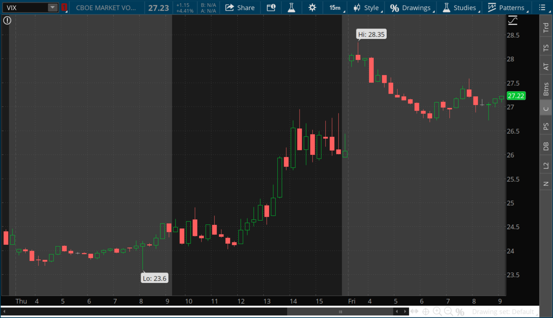Select the C side panel tab
This screenshot has height=318, width=553.
coord(546,109)
